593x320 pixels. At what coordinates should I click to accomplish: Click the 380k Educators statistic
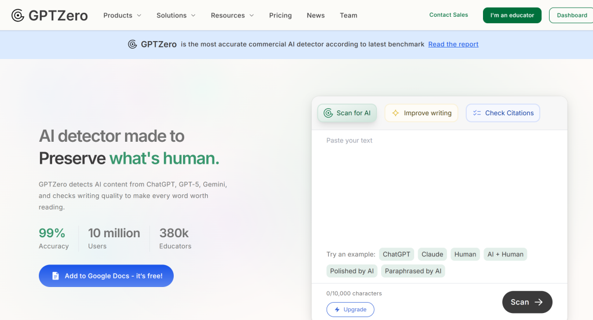pos(175,238)
